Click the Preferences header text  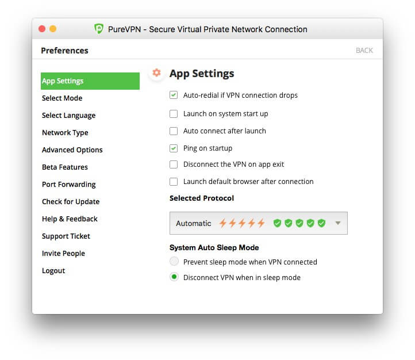64,51
